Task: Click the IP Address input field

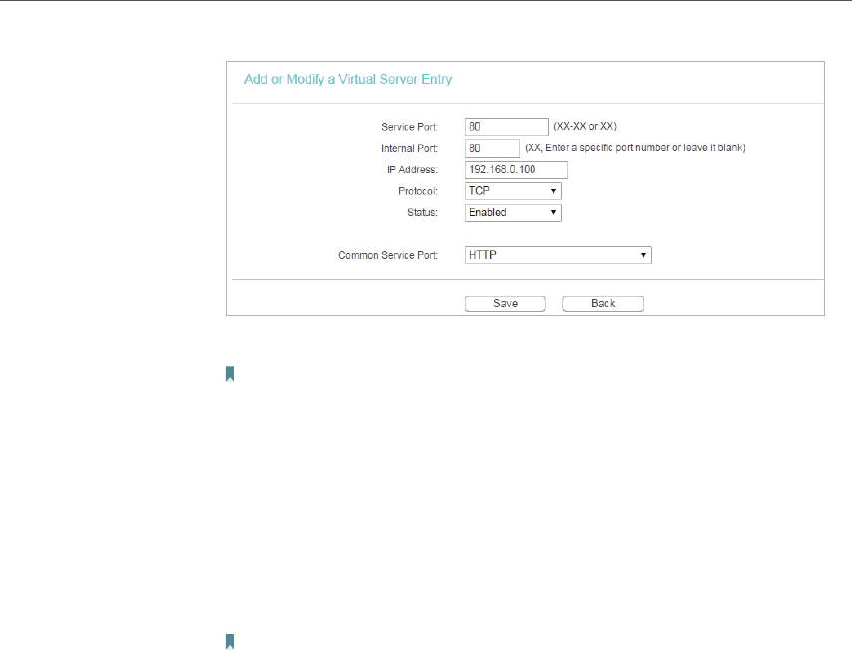Action: point(517,169)
